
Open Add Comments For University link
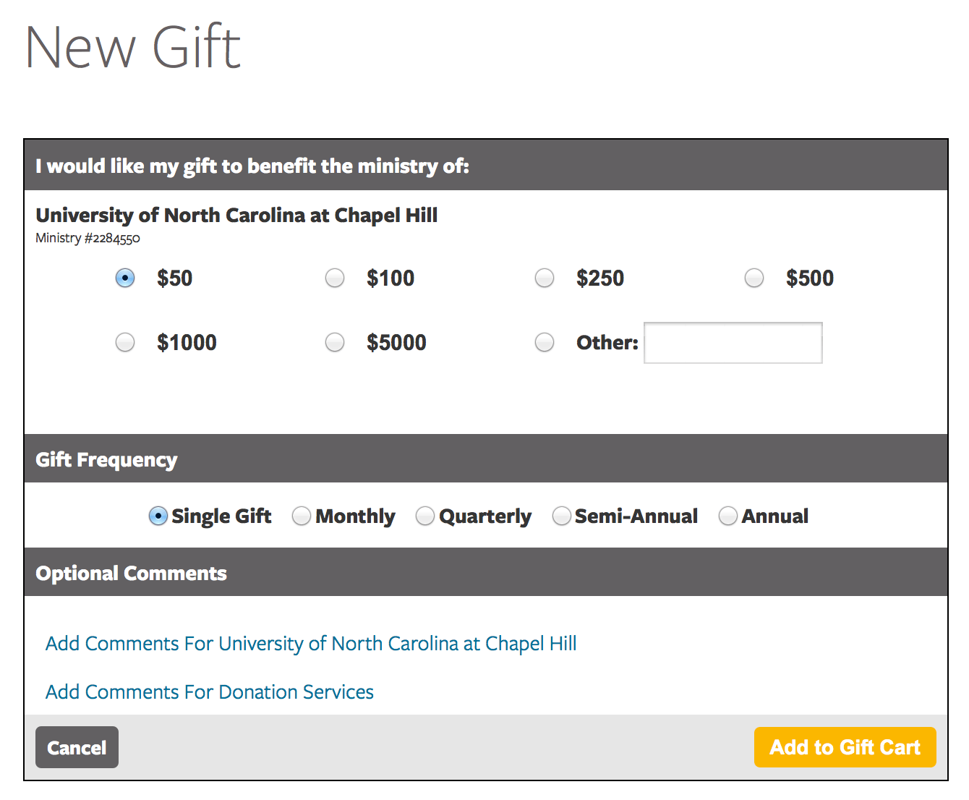coord(311,644)
